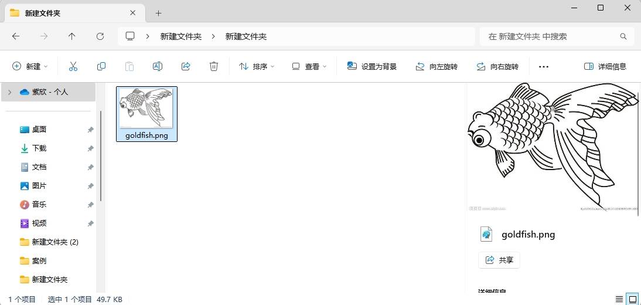
Task: Click 设置为背景 to set wallpaper
Action: click(x=372, y=66)
